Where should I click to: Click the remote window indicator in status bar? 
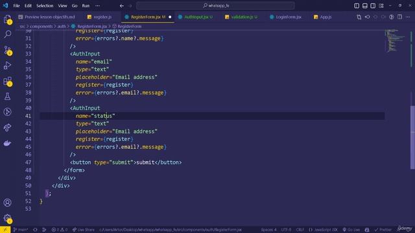pos(5,230)
